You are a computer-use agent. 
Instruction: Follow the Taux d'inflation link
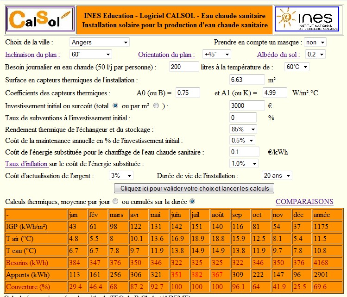[26, 164]
